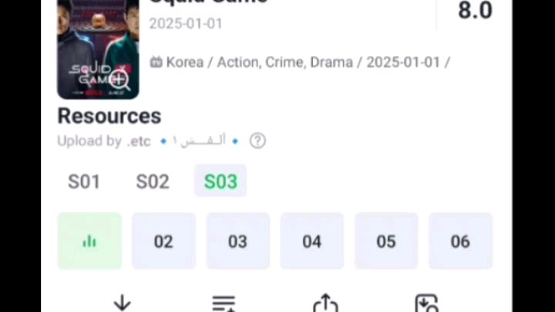Select episode 03

(x=238, y=241)
